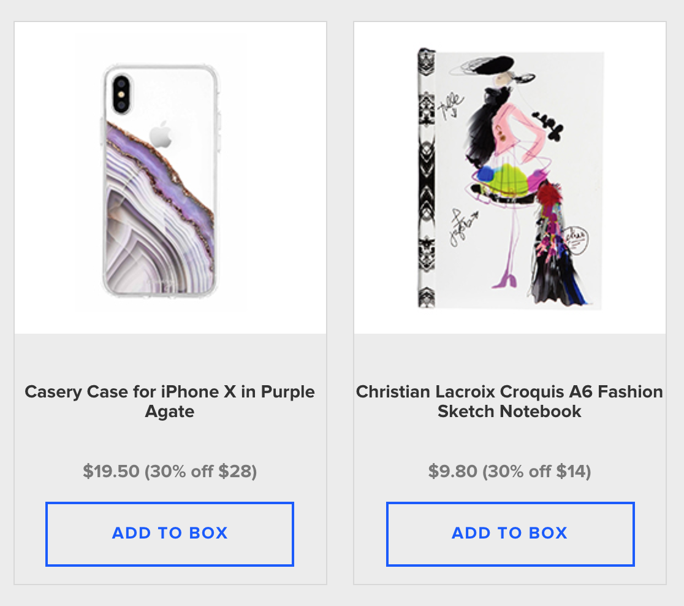The height and width of the screenshot is (606, 684).
Task: Select the Apple logo on the phone case
Action: tap(161, 134)
